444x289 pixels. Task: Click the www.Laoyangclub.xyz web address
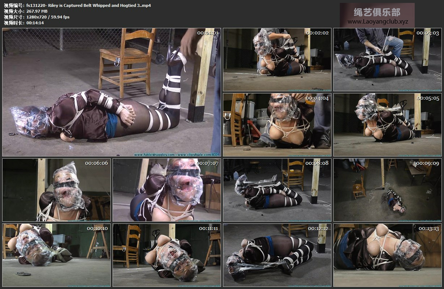pos(377,22)
